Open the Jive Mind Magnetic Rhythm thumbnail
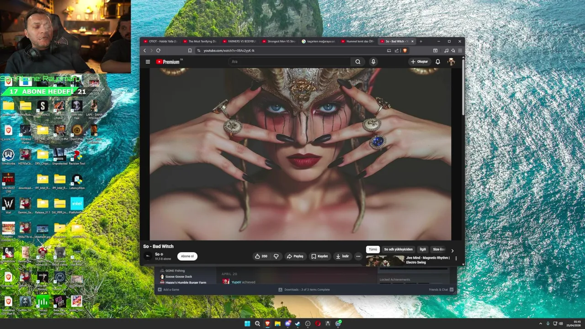The width and height of the screenshot is (585, 329). click(385, 260)
